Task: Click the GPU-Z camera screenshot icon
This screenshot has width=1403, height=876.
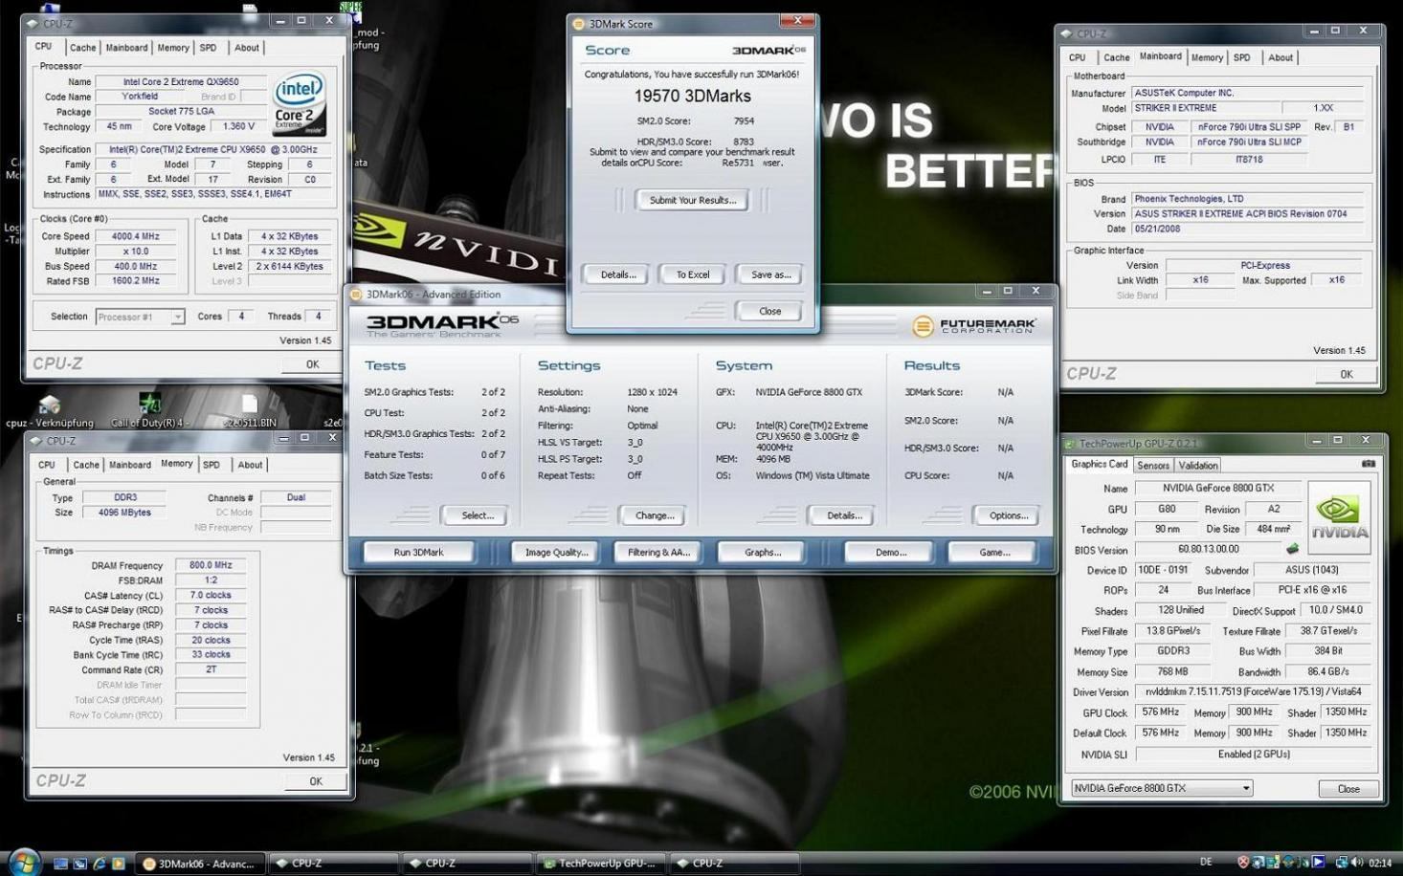Action: click(x=1368, y=464)
